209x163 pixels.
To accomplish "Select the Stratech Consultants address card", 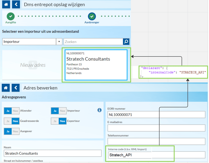I will (x=96, y=65).
